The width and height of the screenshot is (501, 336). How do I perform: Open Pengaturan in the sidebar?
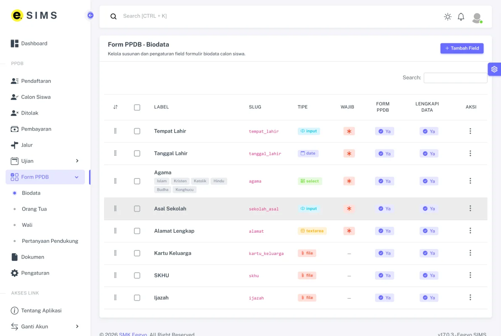click(45, 273)
